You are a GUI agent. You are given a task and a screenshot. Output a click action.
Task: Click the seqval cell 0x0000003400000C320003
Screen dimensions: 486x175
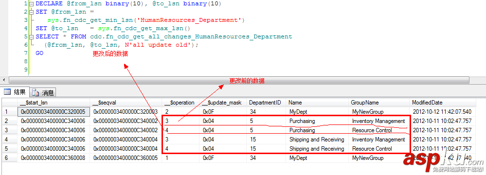[x=126, y=111]
